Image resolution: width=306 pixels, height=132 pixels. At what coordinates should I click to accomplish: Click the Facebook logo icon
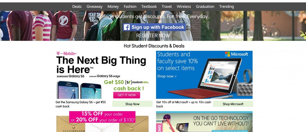coord(127,27)
